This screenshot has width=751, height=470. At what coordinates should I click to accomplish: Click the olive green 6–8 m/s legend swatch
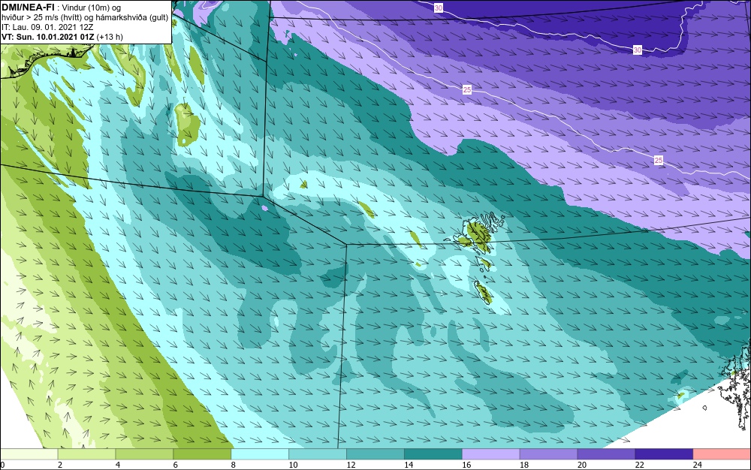202,454
